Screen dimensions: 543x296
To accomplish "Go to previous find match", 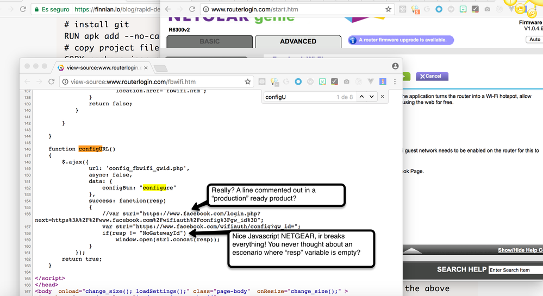I will (x=360, y=97).
